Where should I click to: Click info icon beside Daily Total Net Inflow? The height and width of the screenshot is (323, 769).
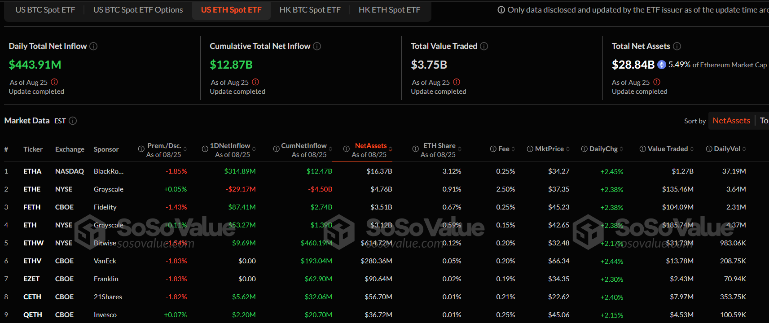coord(93,46)
